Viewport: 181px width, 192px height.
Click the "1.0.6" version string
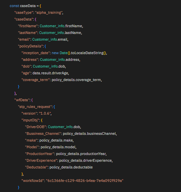[45, 114]
